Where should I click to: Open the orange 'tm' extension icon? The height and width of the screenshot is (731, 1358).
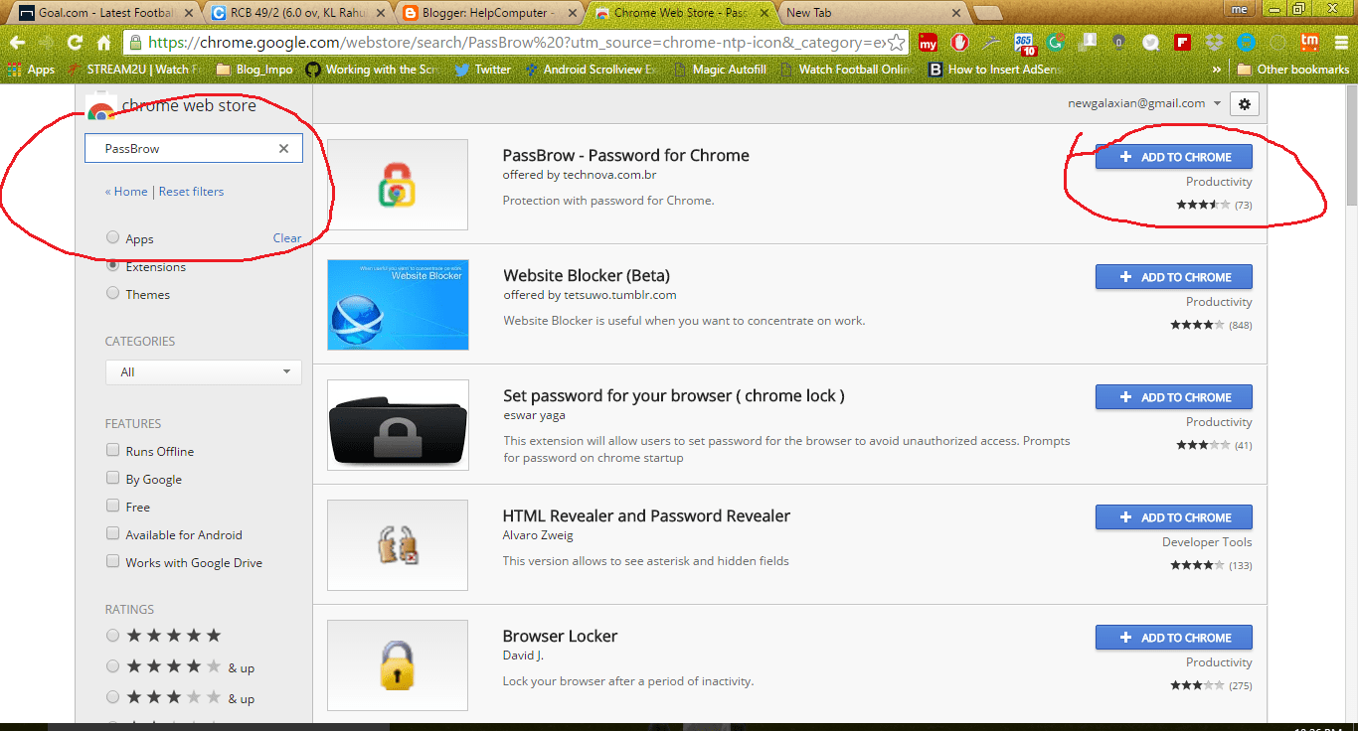1309,43
